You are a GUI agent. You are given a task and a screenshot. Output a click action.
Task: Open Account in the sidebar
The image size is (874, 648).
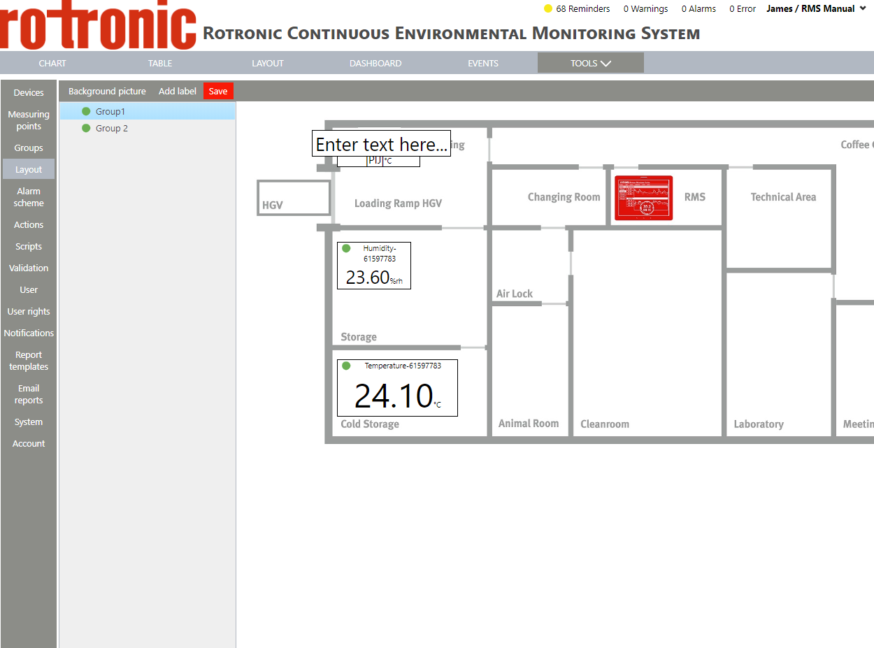coord(29,443)
